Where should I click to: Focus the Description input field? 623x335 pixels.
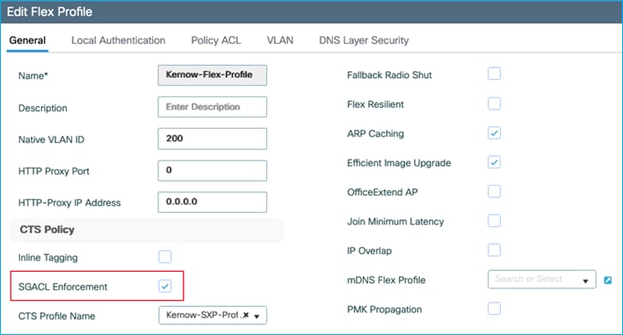212,107
